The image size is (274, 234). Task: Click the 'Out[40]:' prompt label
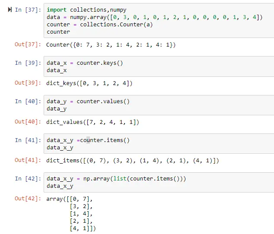point(28,122)
